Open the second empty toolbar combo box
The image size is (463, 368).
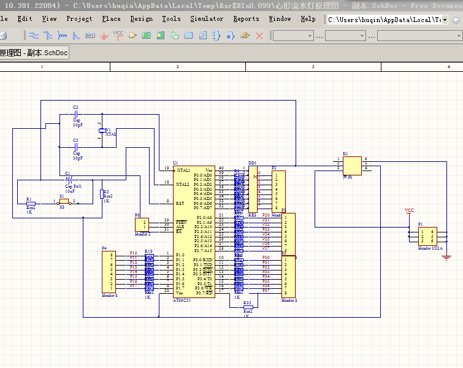(x=345, y=36)
